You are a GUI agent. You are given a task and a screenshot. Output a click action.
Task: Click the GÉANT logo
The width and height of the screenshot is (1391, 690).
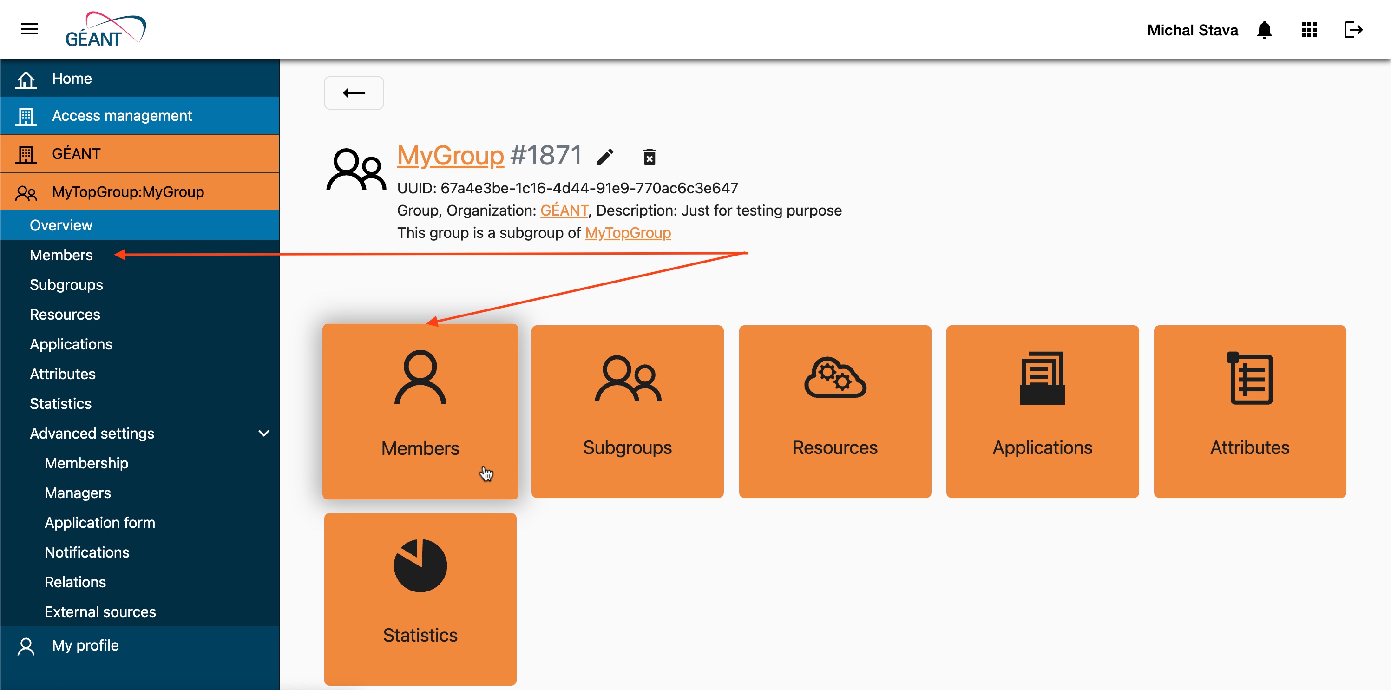coord(106,30)
